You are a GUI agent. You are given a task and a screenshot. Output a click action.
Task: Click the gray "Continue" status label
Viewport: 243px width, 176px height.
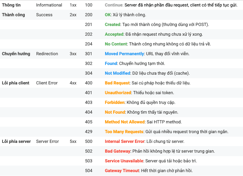[114, 5]
